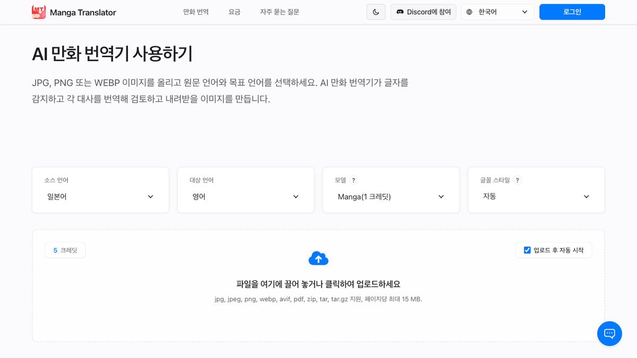Viewport: 637px width, 358px height.
Task: Toggle dark mode with the moon icon
Action: pos(376,12)
